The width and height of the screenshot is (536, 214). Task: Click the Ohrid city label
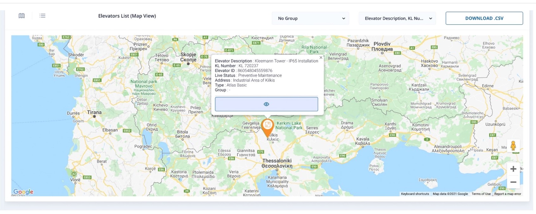[x=152, y=127]
